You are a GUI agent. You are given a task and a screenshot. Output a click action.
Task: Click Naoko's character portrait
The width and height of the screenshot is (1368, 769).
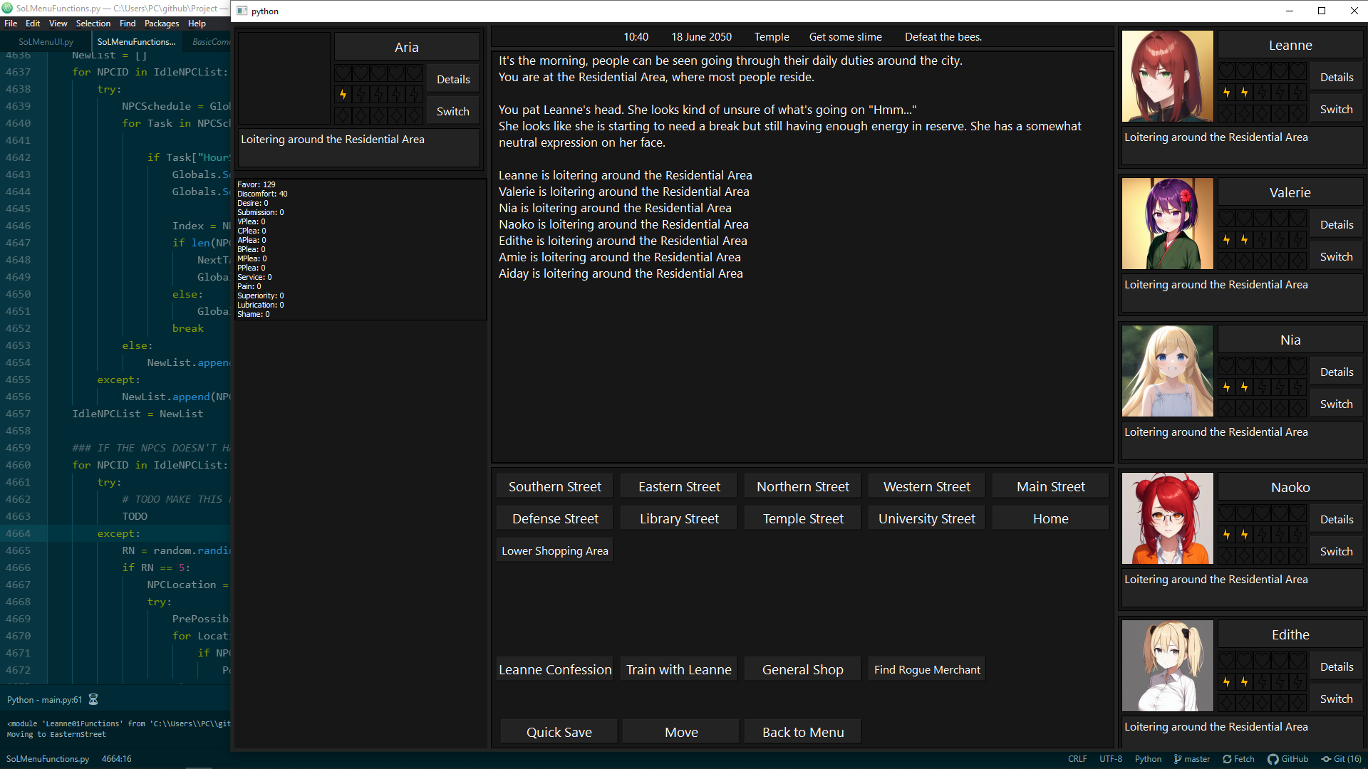(1167, 518)
